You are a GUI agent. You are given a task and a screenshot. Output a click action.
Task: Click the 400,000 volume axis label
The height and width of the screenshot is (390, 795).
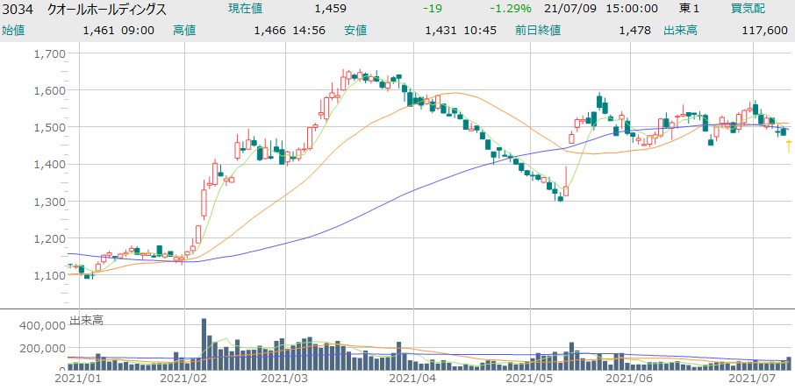click(42, 325)
